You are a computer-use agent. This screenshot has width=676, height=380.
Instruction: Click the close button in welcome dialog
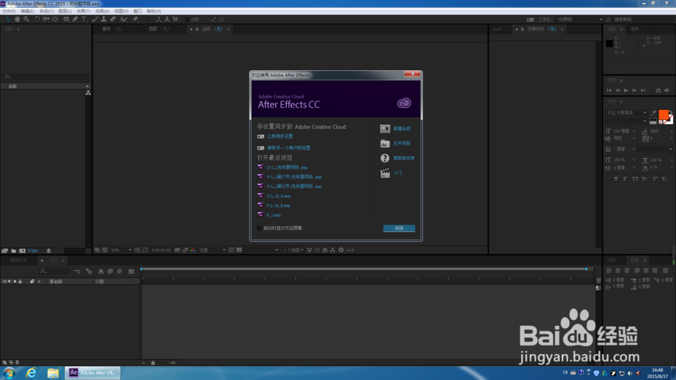pyautogui.click(x=399, y=228)
